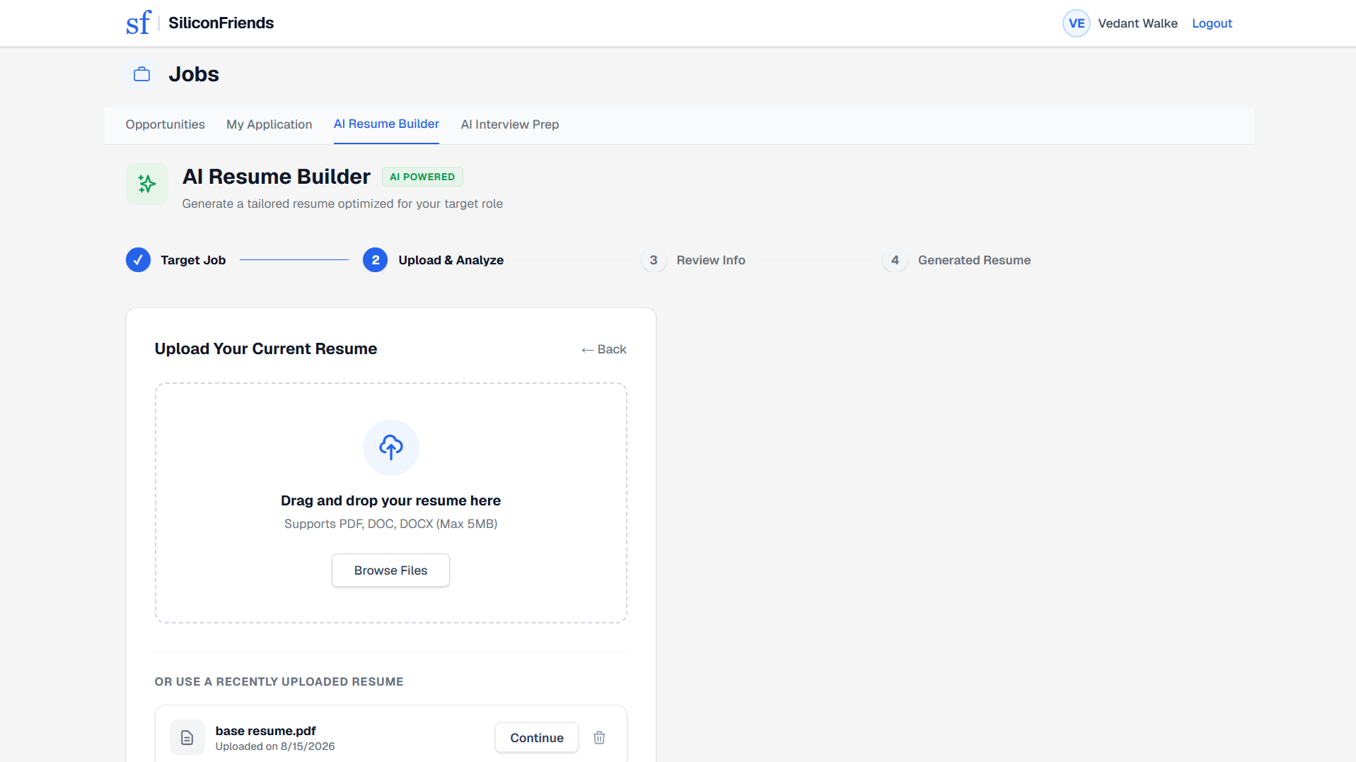Click the AI POWERED badge

pos(422,177)
